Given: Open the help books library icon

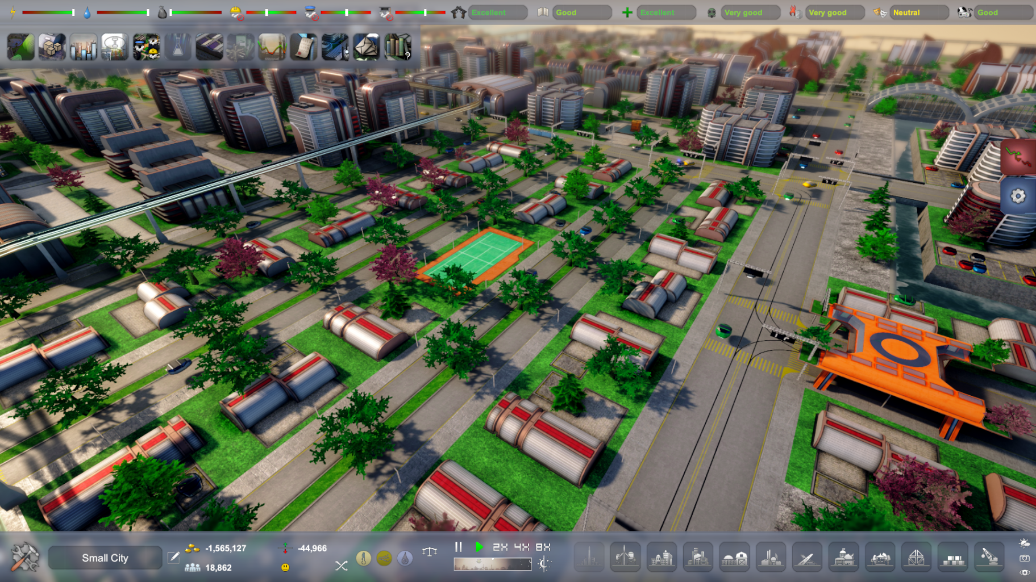Looking at the screenshot, I should tap(398, 47).
